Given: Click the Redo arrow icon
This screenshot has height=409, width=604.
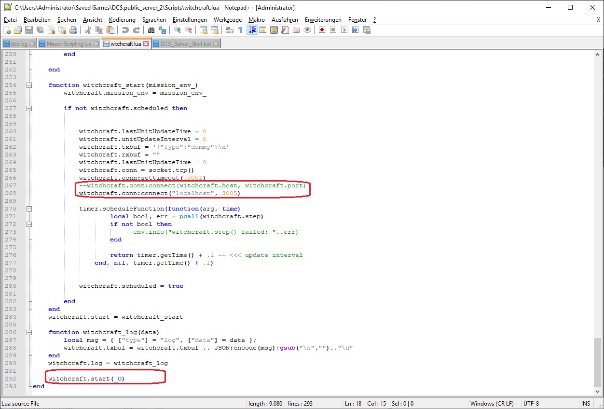Looking at the screenshot, I should (137, 30).
